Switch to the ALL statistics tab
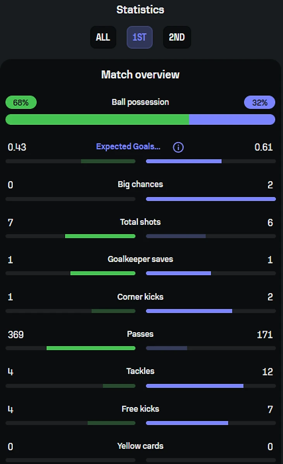The image size is (283, 464). (103, 37)
